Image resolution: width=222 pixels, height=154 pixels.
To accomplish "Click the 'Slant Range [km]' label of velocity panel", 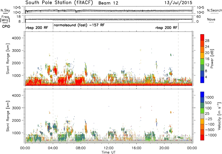I will 8,116.
